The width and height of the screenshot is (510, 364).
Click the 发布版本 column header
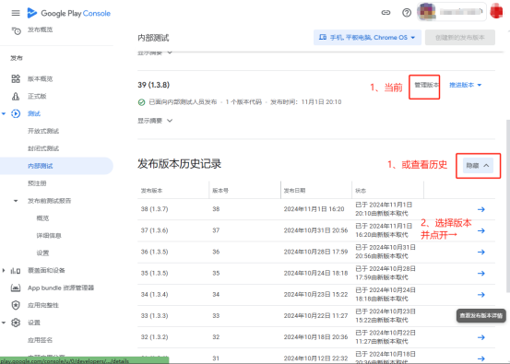[x=151, y=191]
